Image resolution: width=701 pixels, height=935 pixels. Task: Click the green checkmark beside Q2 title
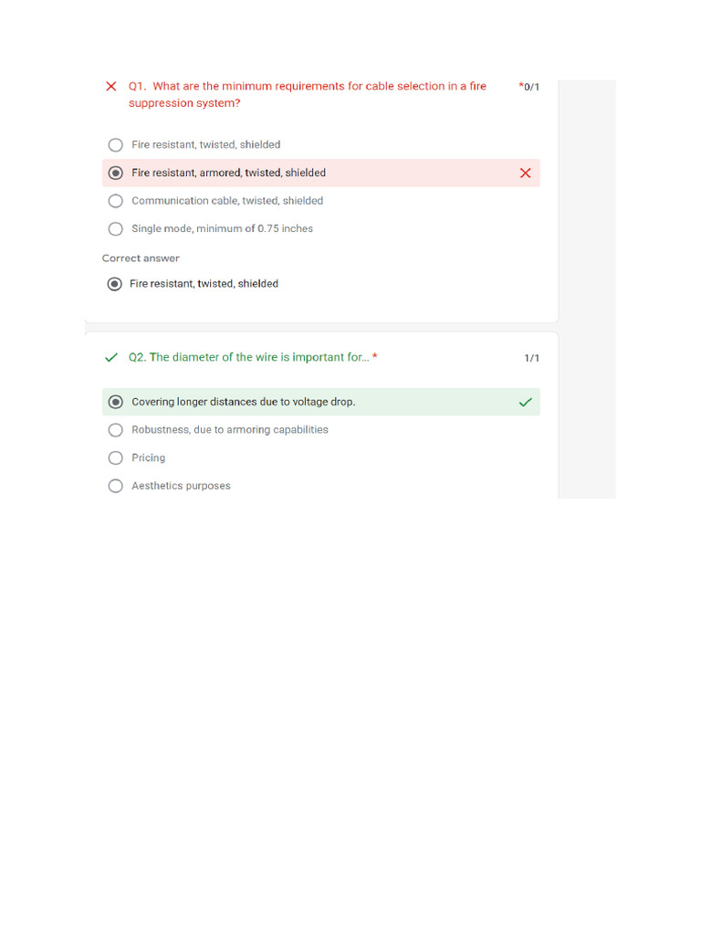click(111, 358)
